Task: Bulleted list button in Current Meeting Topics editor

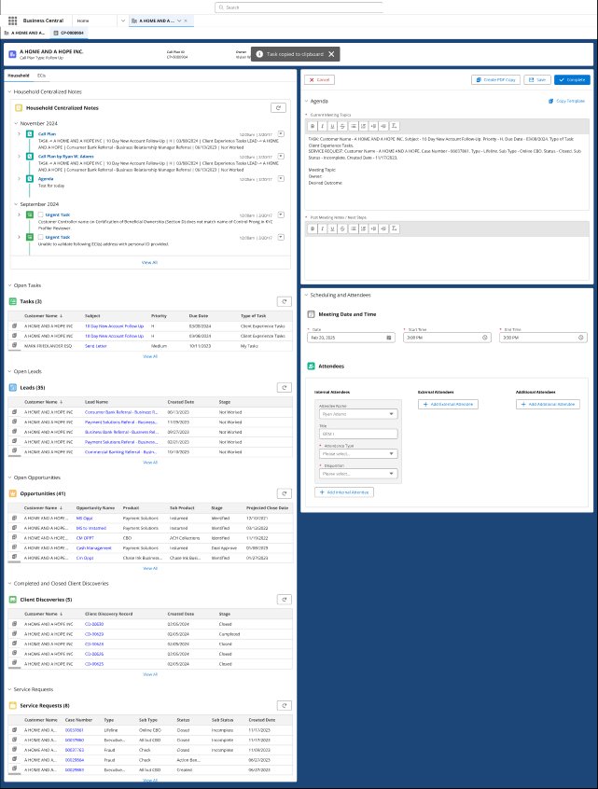Action: (354, 126)
